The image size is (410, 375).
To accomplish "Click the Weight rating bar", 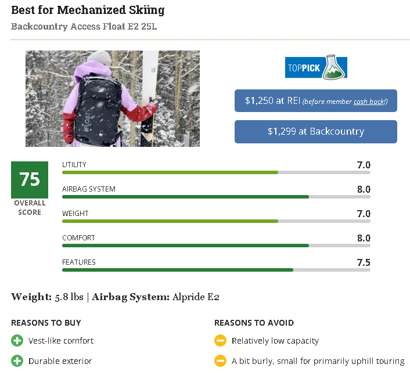I will coord(216,221).
